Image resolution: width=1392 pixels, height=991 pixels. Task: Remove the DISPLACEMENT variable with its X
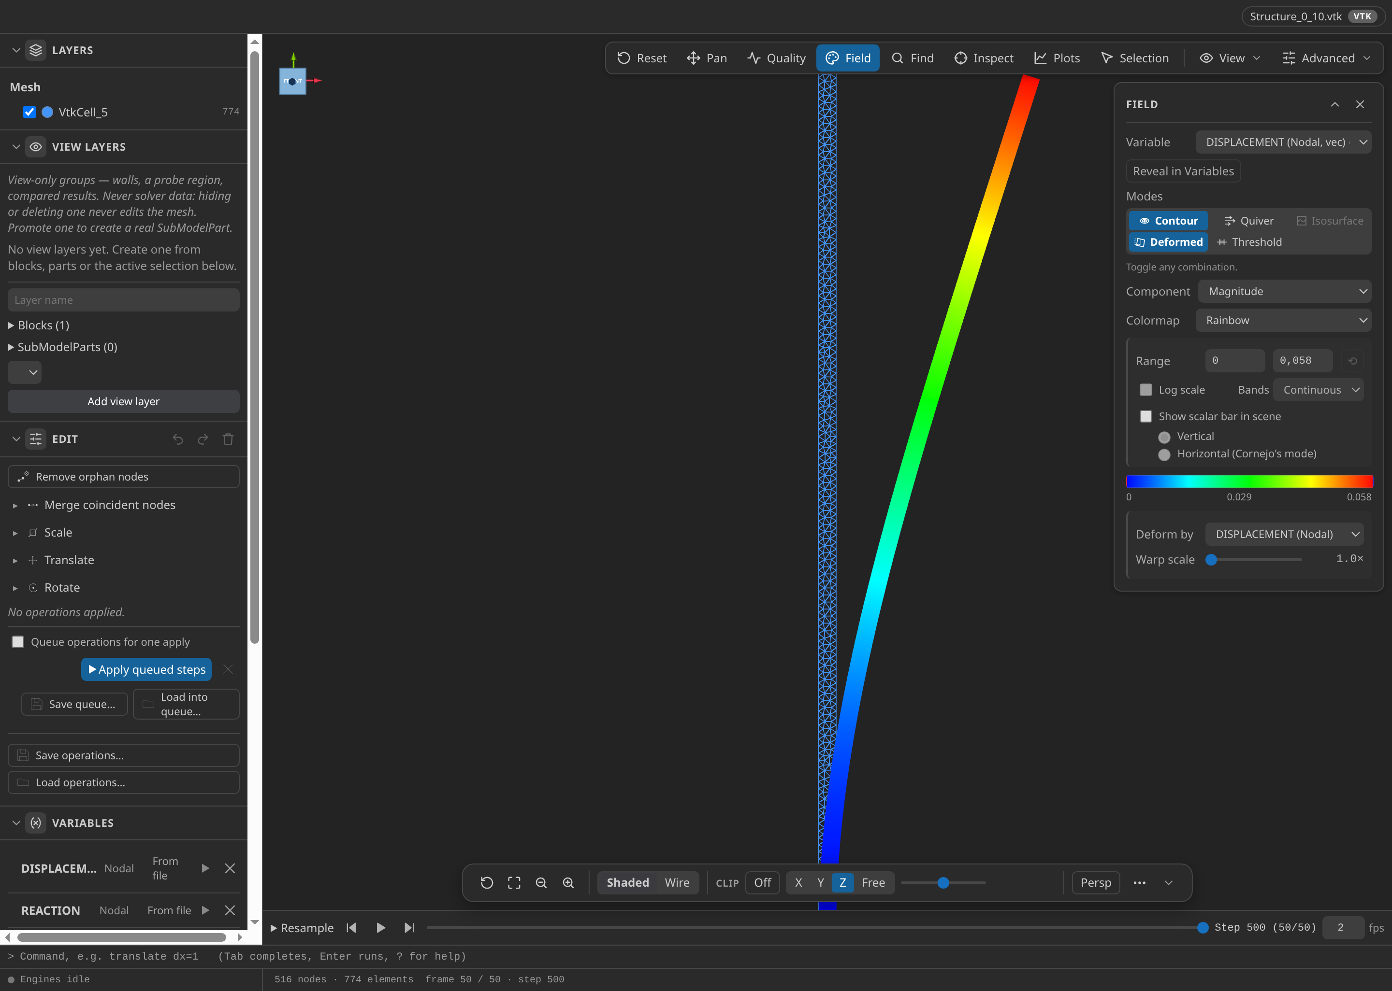[x=230, y=868]
